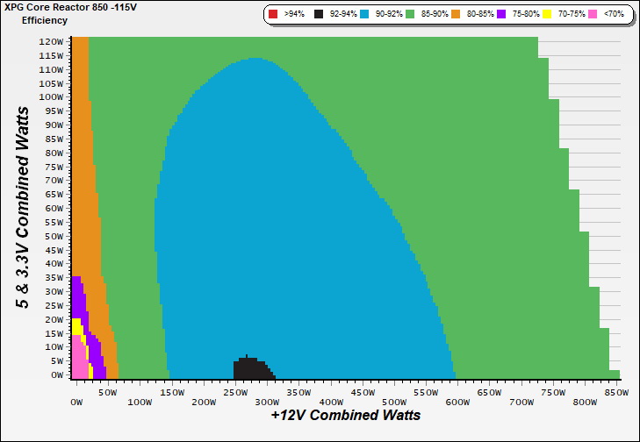Select the +12V Combined Watts axis title

[345, 415]
